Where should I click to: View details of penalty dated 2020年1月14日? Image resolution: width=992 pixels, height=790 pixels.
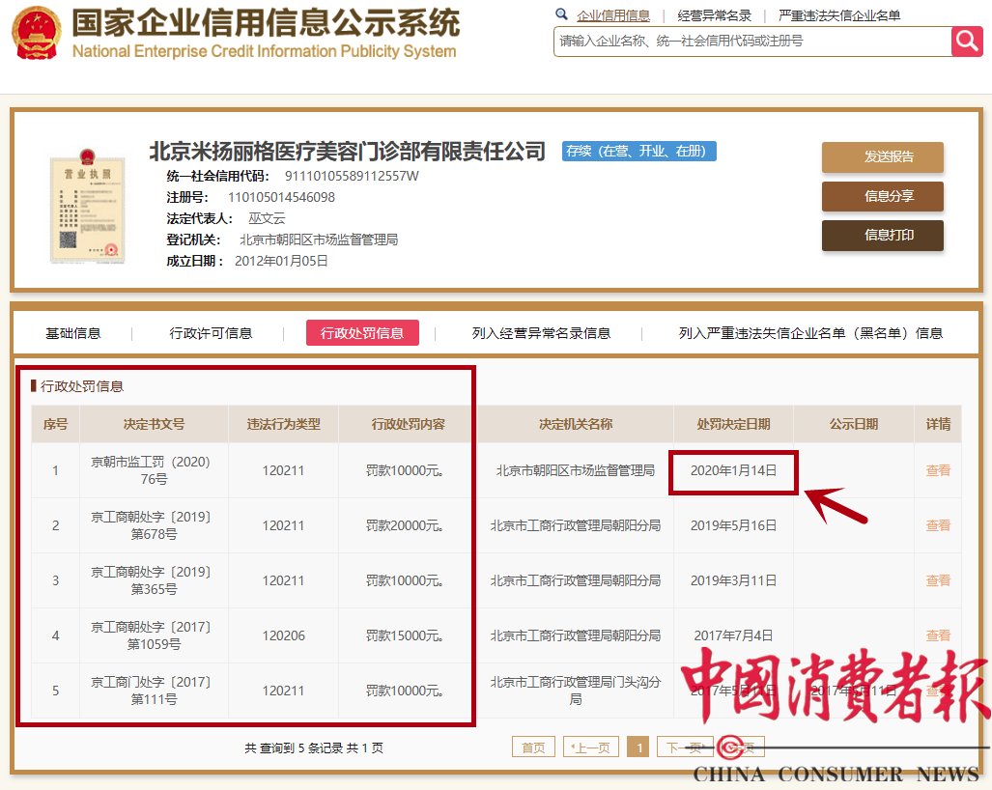click(938, 470)
